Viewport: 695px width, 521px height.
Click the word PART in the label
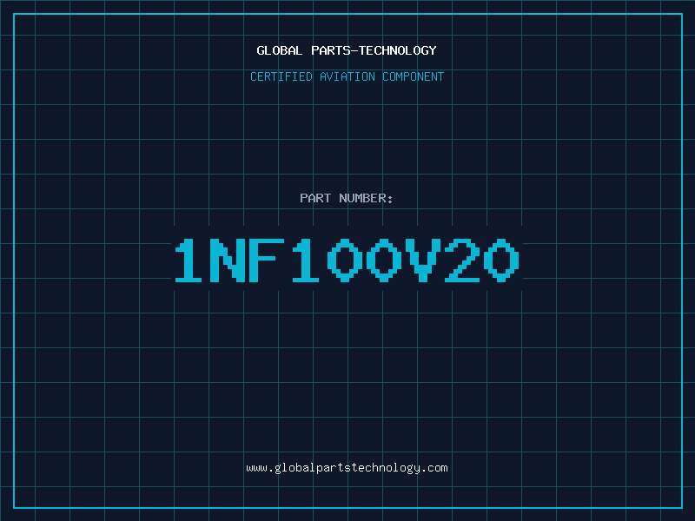[x=315, y=199]
